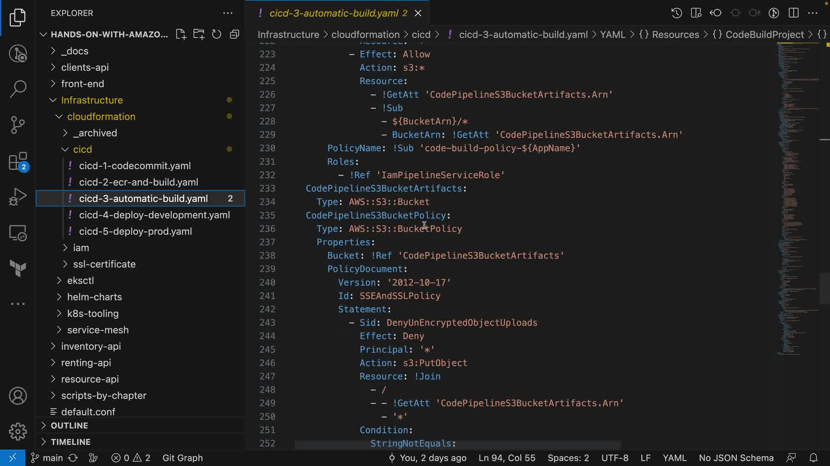The width and height of the screenshot is (830, 466).
Task: Expand the TIMELINE section
Action: tap(70, 442)
